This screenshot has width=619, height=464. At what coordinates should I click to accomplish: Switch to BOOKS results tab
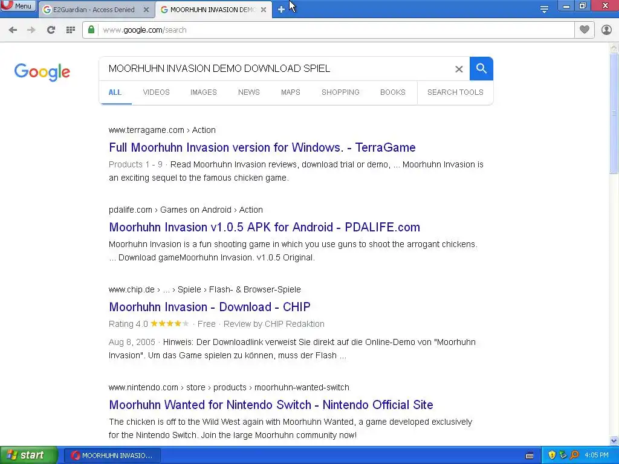[393, 92]
